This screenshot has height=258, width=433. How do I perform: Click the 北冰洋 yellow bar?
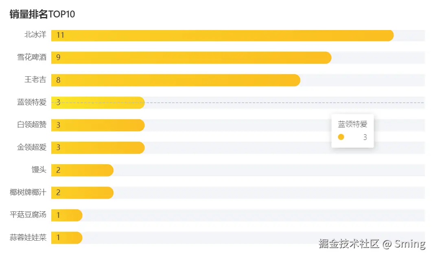[x=222, y=35]
